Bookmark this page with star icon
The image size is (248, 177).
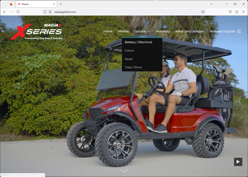[x=203, y=12]
